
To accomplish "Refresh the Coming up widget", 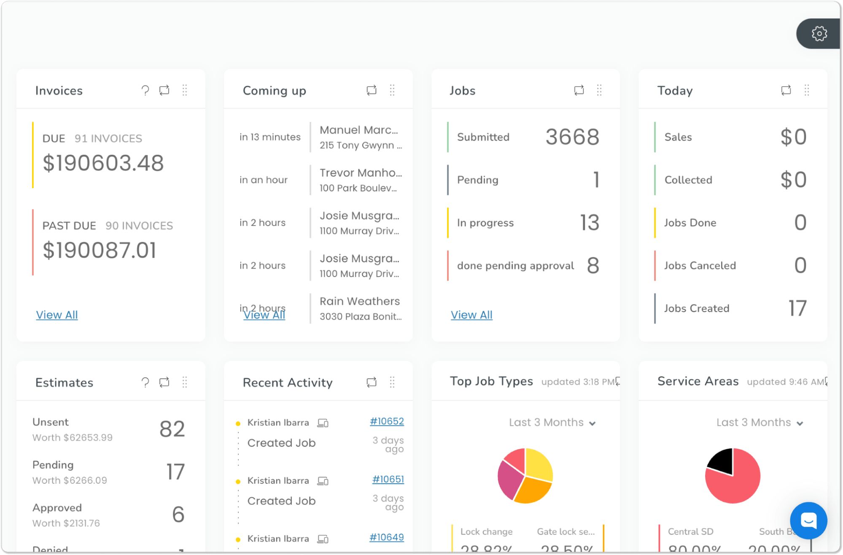I will click(372, 90).
